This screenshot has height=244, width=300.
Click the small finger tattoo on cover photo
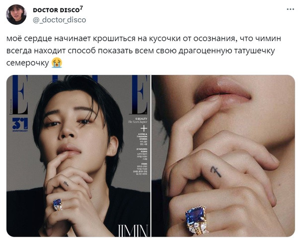point(66,184)
